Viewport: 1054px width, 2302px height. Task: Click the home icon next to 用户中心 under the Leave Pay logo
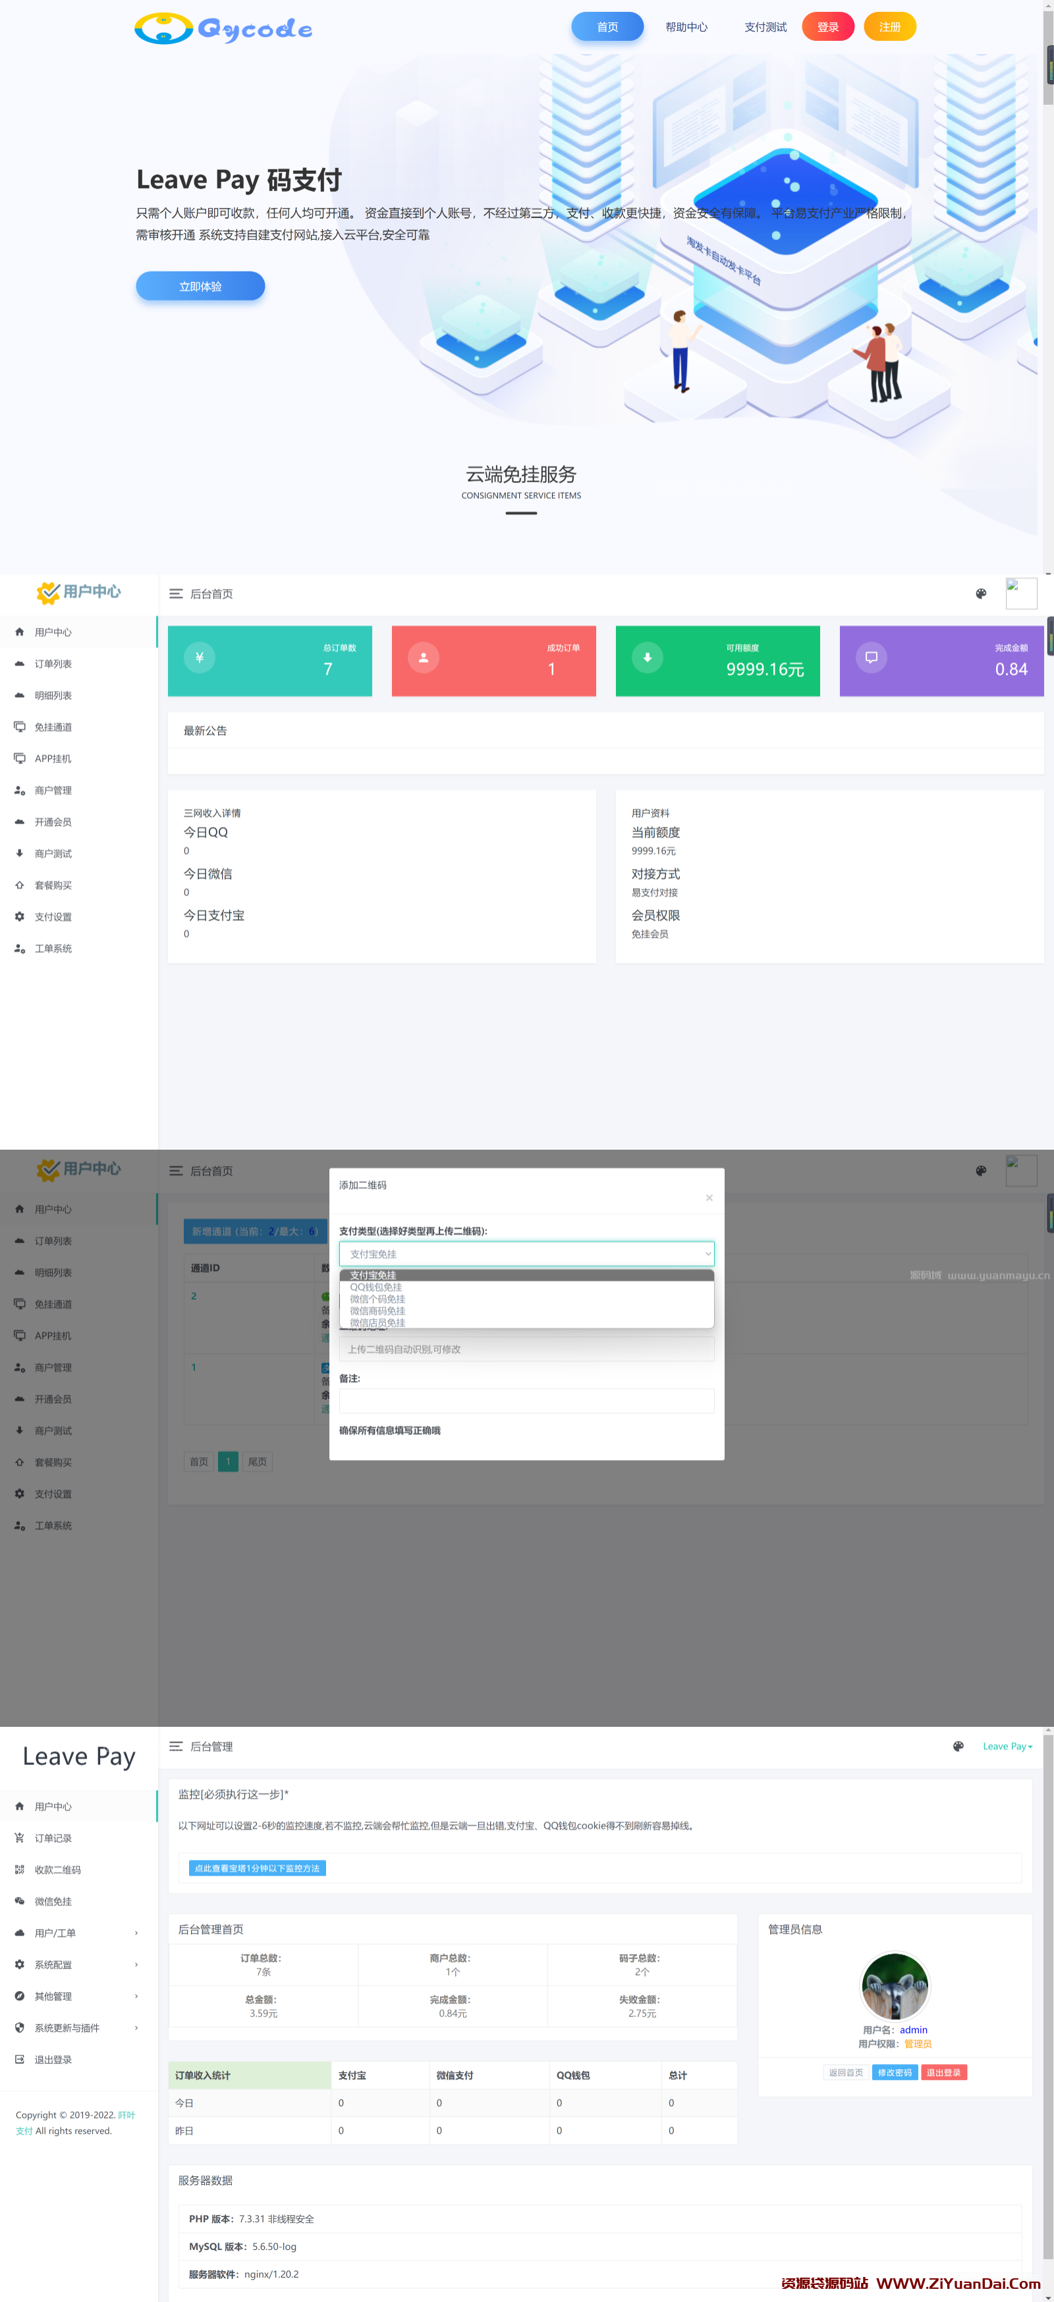pyautogui.click(x=20, y=1806)
